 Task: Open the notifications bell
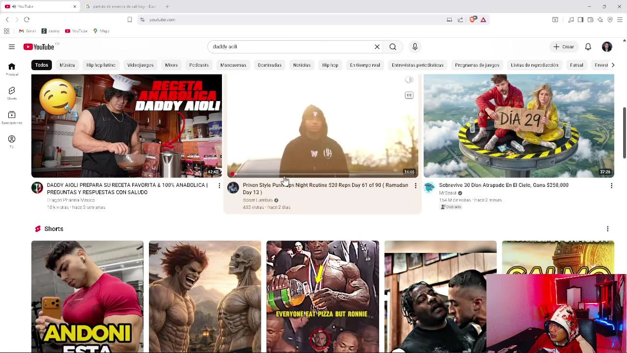click(x=588, y=47)
